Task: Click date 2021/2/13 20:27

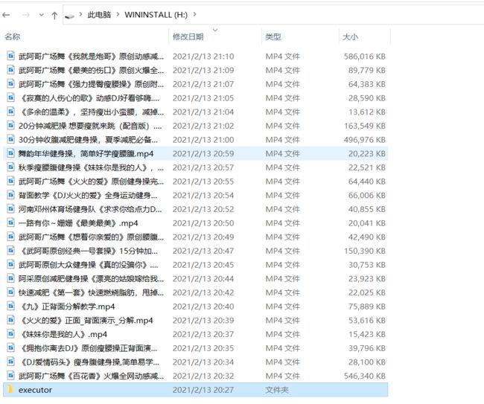Action: (203, 390)
